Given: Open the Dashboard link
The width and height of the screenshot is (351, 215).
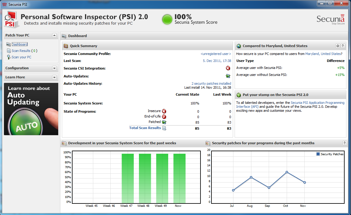Looking at the screenshot, I should click(x=20, y=44).
